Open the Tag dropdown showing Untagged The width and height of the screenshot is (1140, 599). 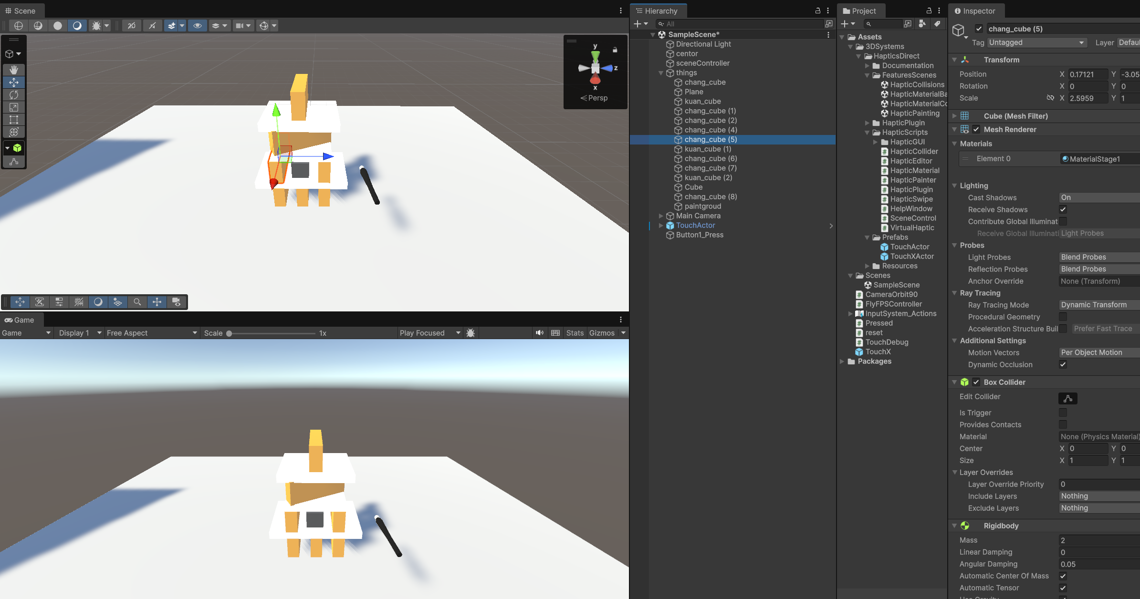[x=1037, y=42]
